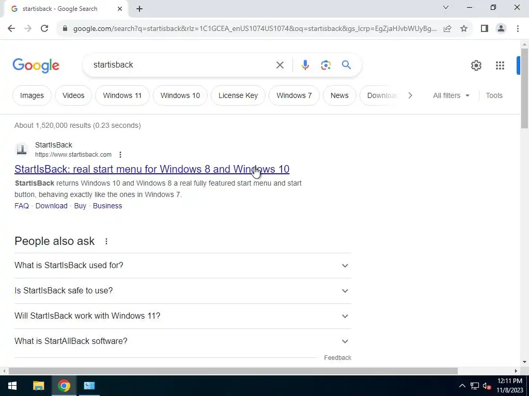
Task: Submit search with magnifying glass
Action: tap(346, 64)
